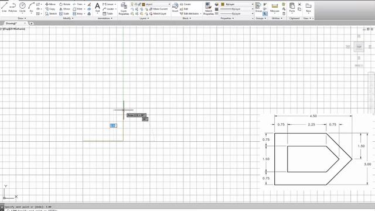Open the lineweight ByLayer dropdown
This screenshot has width=375, height=211.
[x=253, y=9]
